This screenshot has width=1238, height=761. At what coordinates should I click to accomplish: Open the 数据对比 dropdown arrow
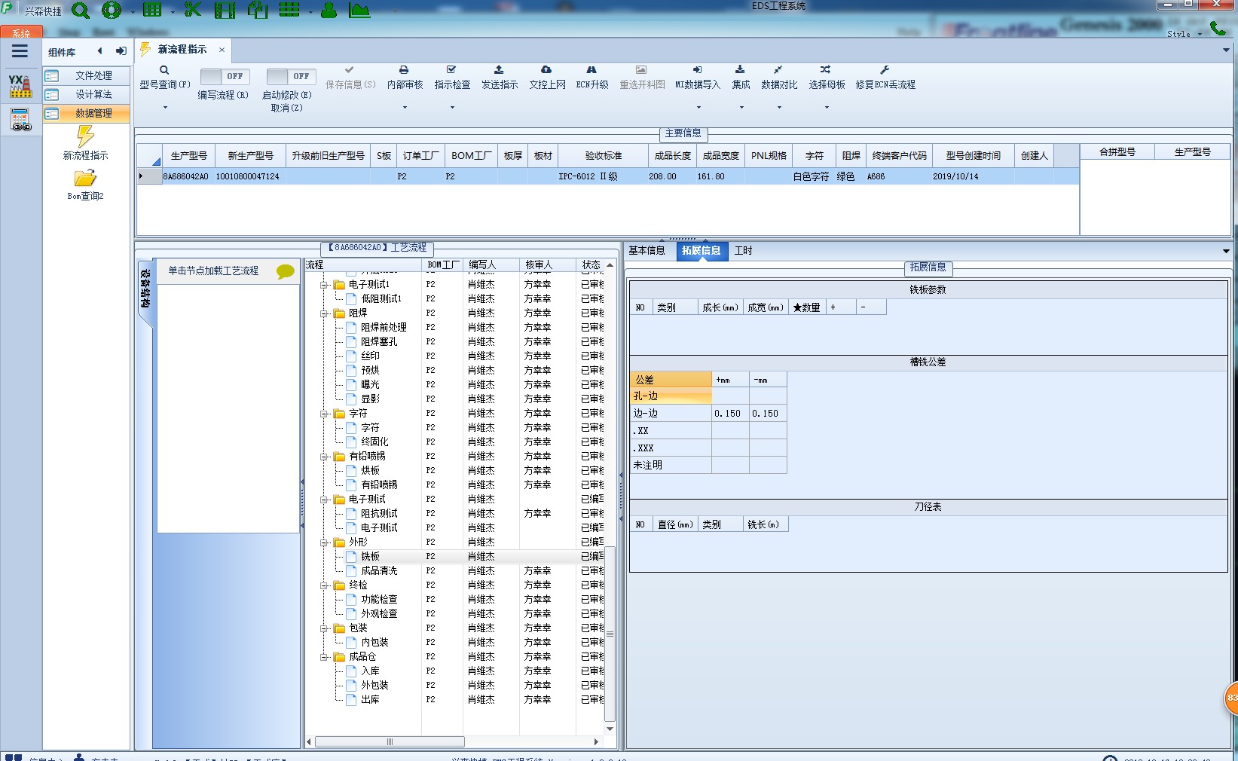coord(779,107)
